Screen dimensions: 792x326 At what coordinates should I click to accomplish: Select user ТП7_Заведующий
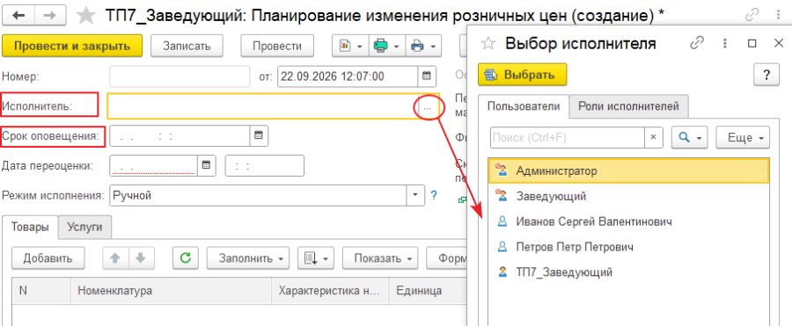pyautogui.click(x=629, y=272)
